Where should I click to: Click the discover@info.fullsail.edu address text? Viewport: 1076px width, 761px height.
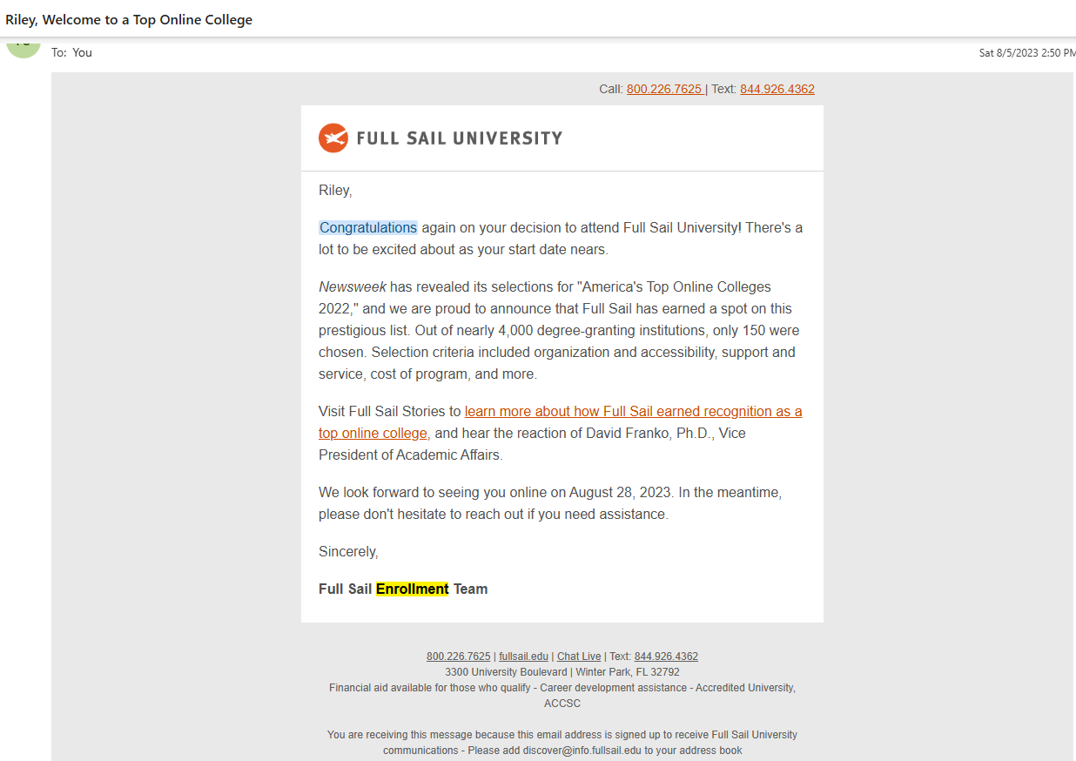582,751
